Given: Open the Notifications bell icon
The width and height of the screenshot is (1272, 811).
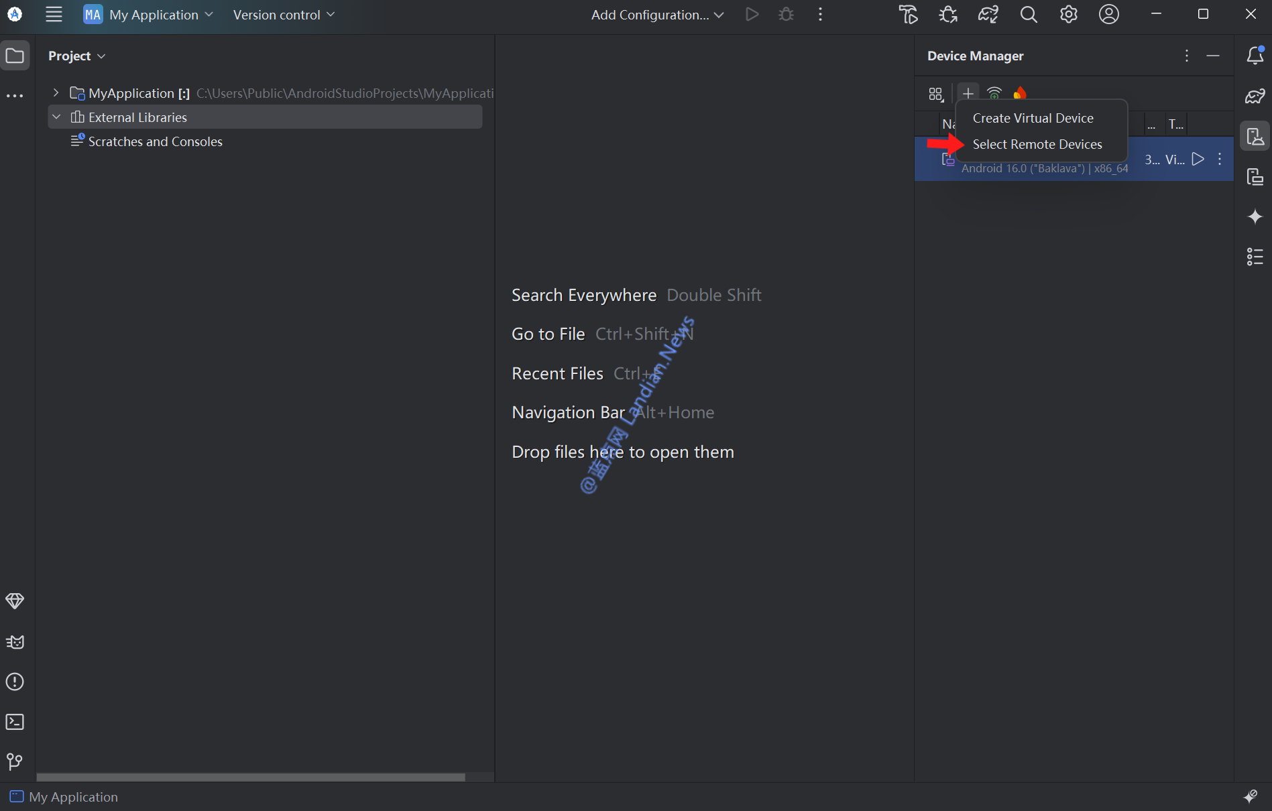Looking at the screenshot, I should pos(1255,56).
